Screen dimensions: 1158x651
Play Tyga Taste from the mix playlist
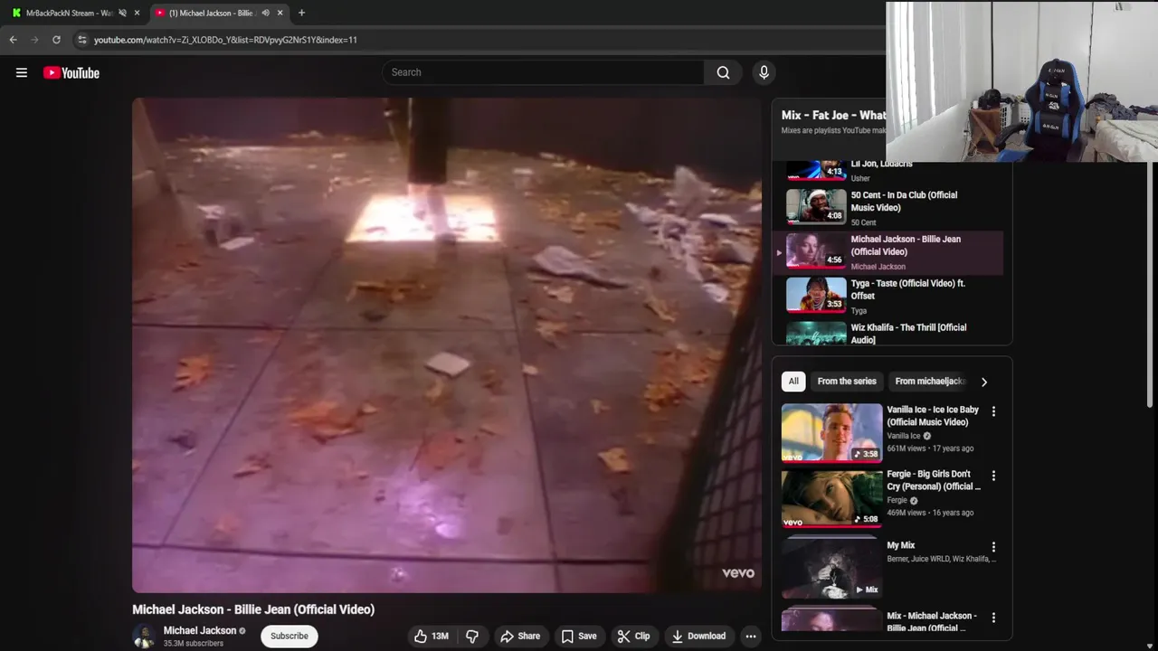point(888,297)
